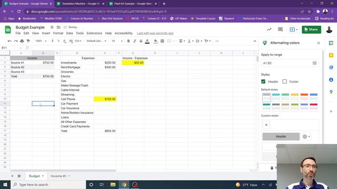Select the paint format tool
This screenshot has height=189, width=337.
pos(28,41)
